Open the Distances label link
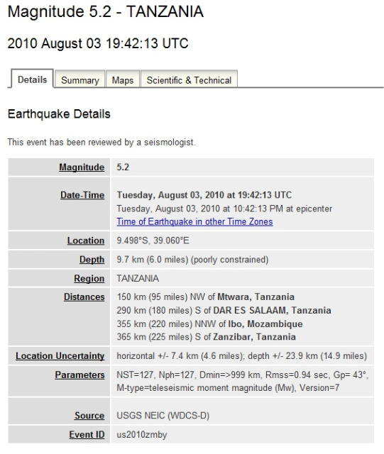 tap(84, 297)
